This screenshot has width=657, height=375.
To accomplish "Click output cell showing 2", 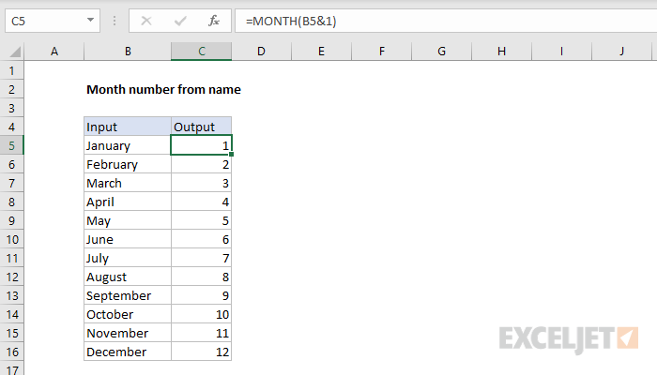I will coord(201,164).
